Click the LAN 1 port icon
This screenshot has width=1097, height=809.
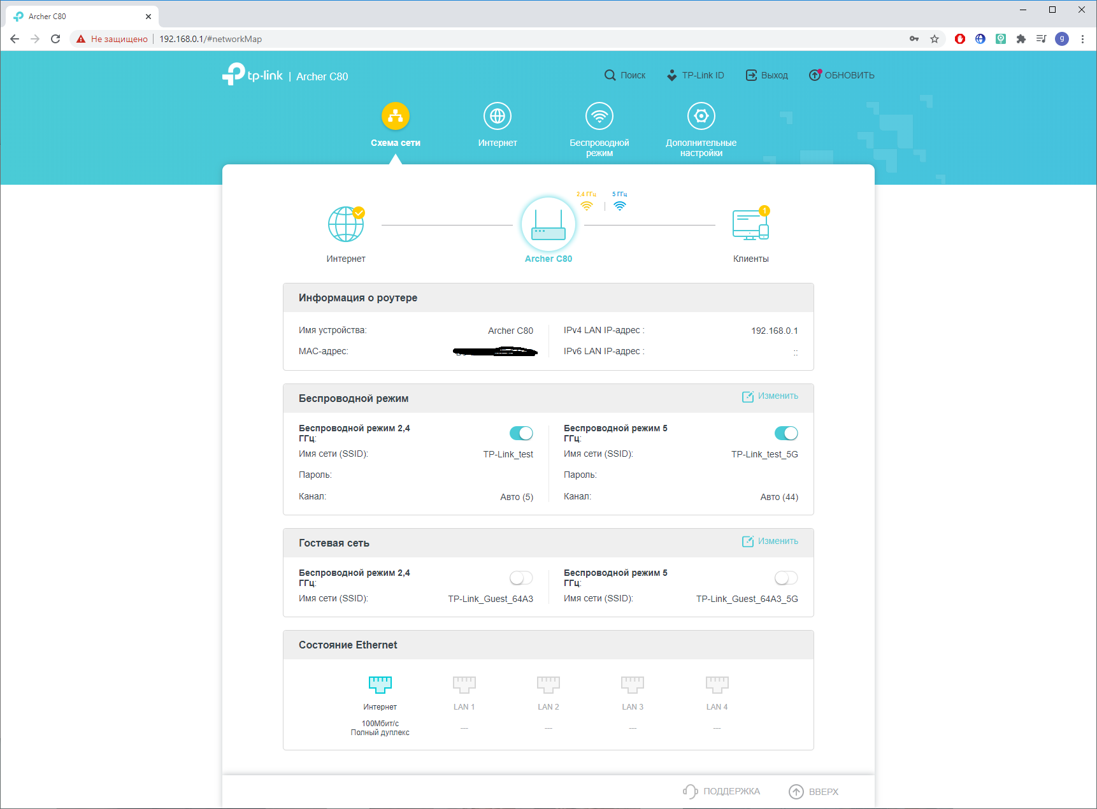[x=464, y=685]
